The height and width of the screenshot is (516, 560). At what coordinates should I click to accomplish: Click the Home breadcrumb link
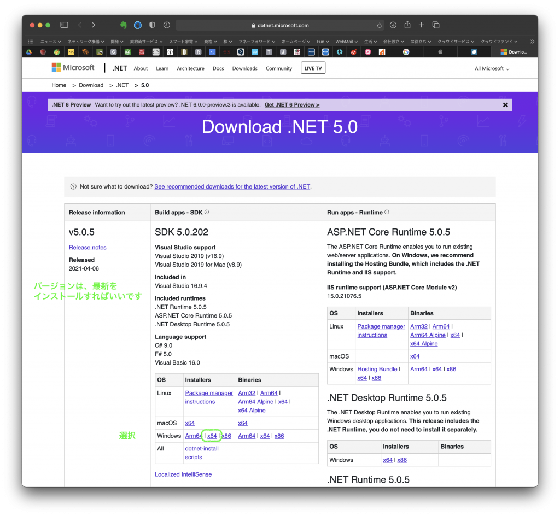59,85
